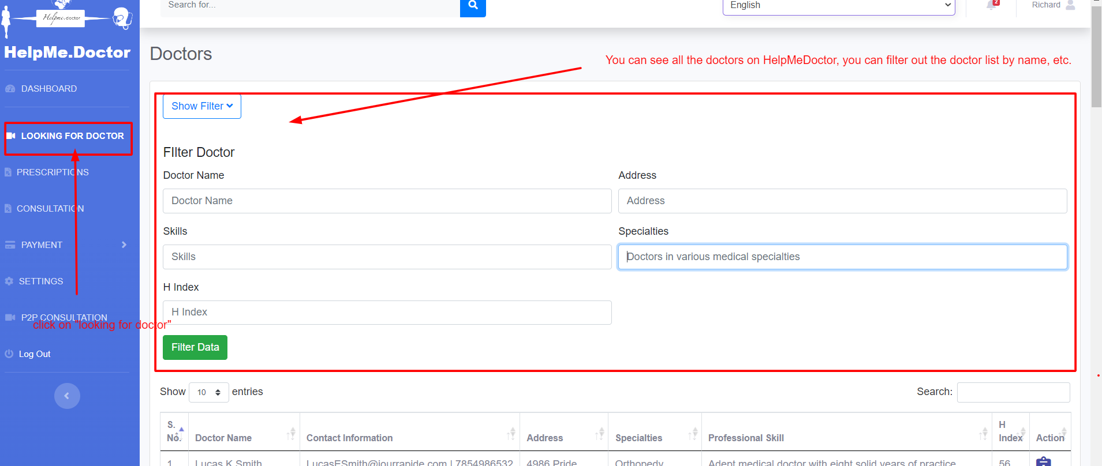The width and height of the screenshot is (1102, 466).
Task: Open Looking For Doctor menu item
Action: point(72,136)
